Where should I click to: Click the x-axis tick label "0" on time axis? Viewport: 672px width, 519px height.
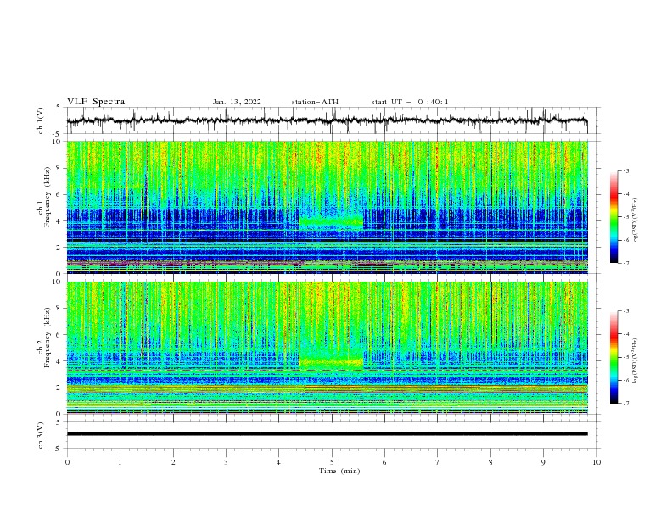[67, 462]
